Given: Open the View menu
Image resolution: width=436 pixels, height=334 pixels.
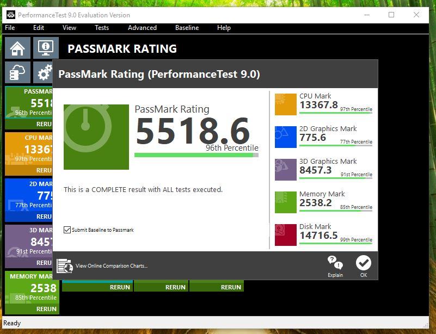Looking at the screenshot, I should pyautogui.click(x=69, y=28).
